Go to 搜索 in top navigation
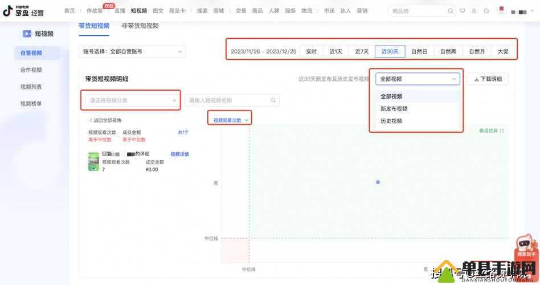The image size is (540, 285). 202,11
